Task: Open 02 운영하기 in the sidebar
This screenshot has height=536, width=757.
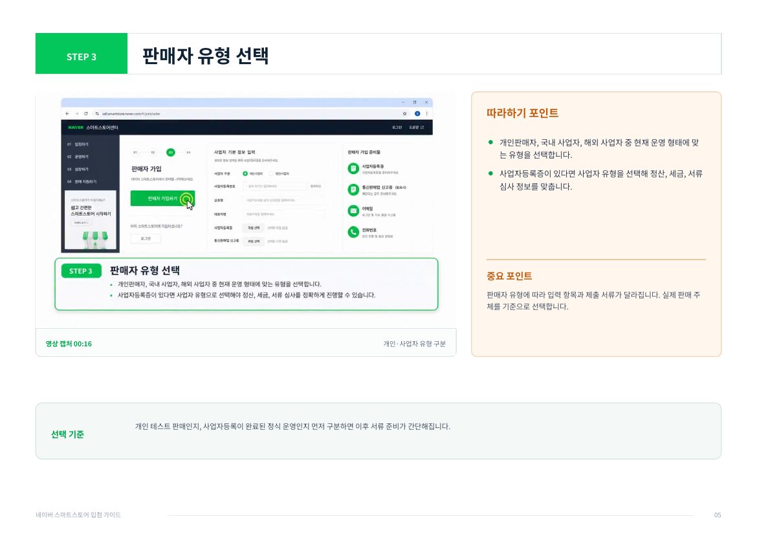Action: 78,157
